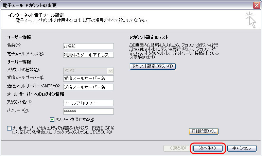The image size is (262, 156).
Task: Open the アカウントの種類 POP3 dropdown
Action: click(88, 71)
